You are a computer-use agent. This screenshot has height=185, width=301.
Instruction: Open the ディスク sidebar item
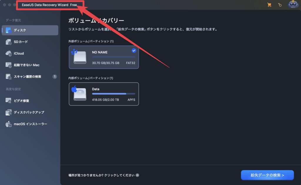click(30, 30)
